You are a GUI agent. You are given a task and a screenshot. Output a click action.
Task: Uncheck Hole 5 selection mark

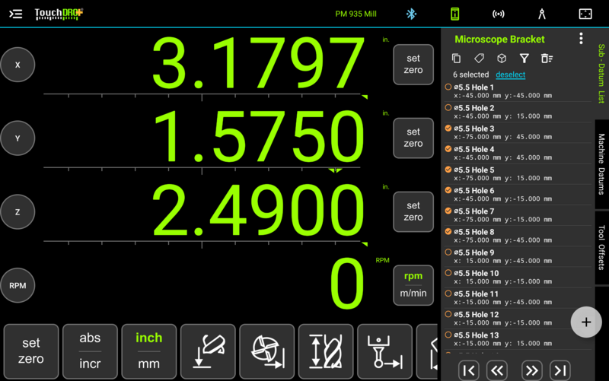click(x=448, y=170)
